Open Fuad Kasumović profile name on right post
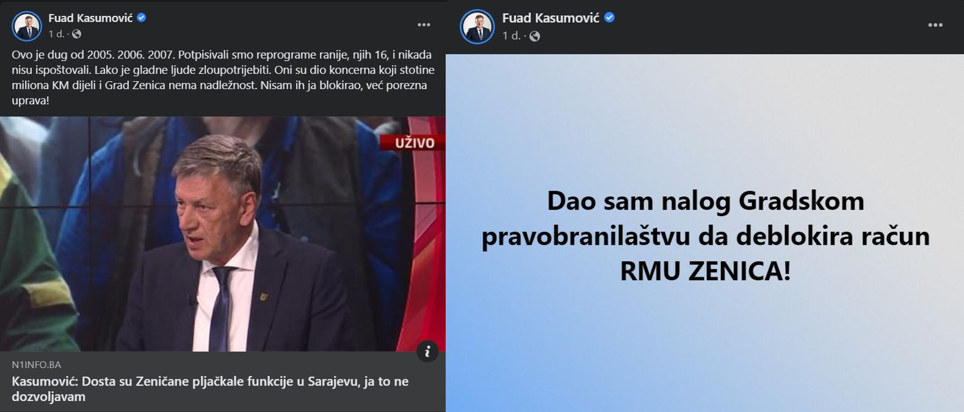964x412 pixels. coord(551,18)
